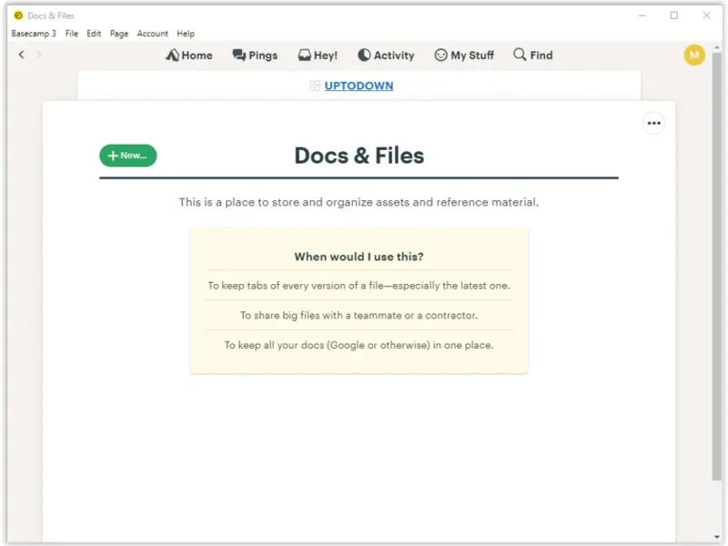Viewport: 728px width, 546px height.
Task: Click the yellow M user avatar
Action: click(694, 56)
